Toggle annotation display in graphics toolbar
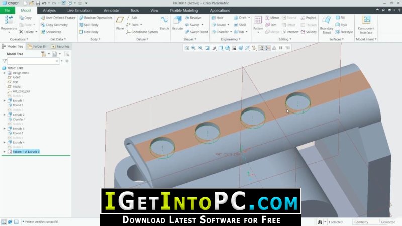 [261, 48]
